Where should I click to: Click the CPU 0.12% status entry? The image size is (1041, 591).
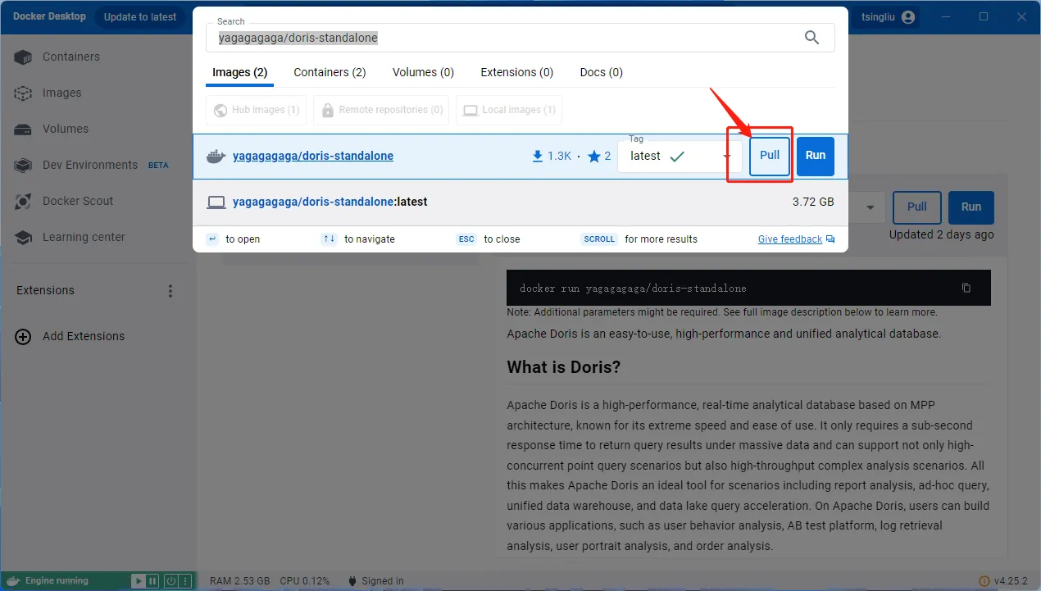(x=305, y=581)
